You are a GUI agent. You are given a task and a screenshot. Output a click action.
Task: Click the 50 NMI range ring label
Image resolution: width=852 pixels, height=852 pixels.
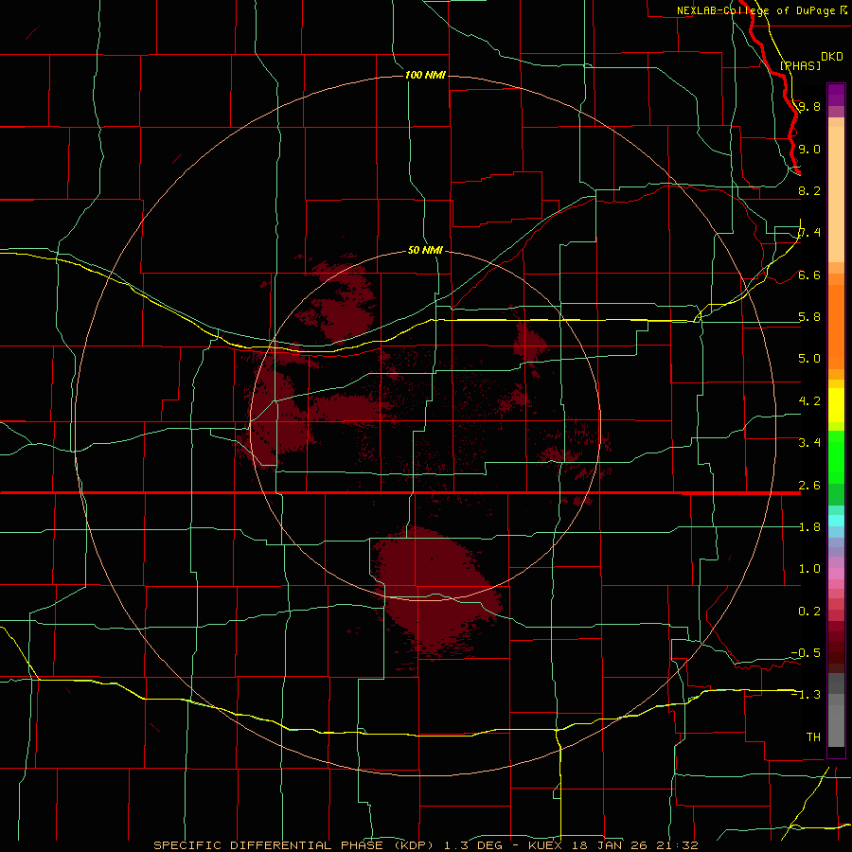[425, 250]
